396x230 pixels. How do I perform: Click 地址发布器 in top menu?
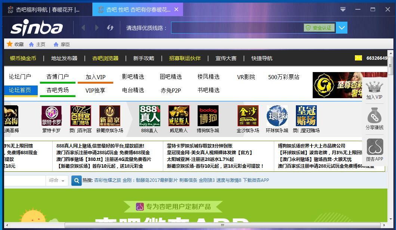(64, 58)
